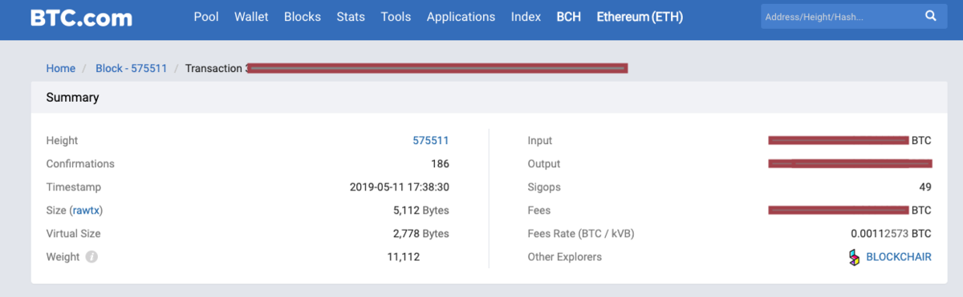Expand the Tools menu
Screen dimensions: 963x297
[396, 17]
